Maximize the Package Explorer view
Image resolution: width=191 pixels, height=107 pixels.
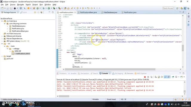[x=53, y=12]
